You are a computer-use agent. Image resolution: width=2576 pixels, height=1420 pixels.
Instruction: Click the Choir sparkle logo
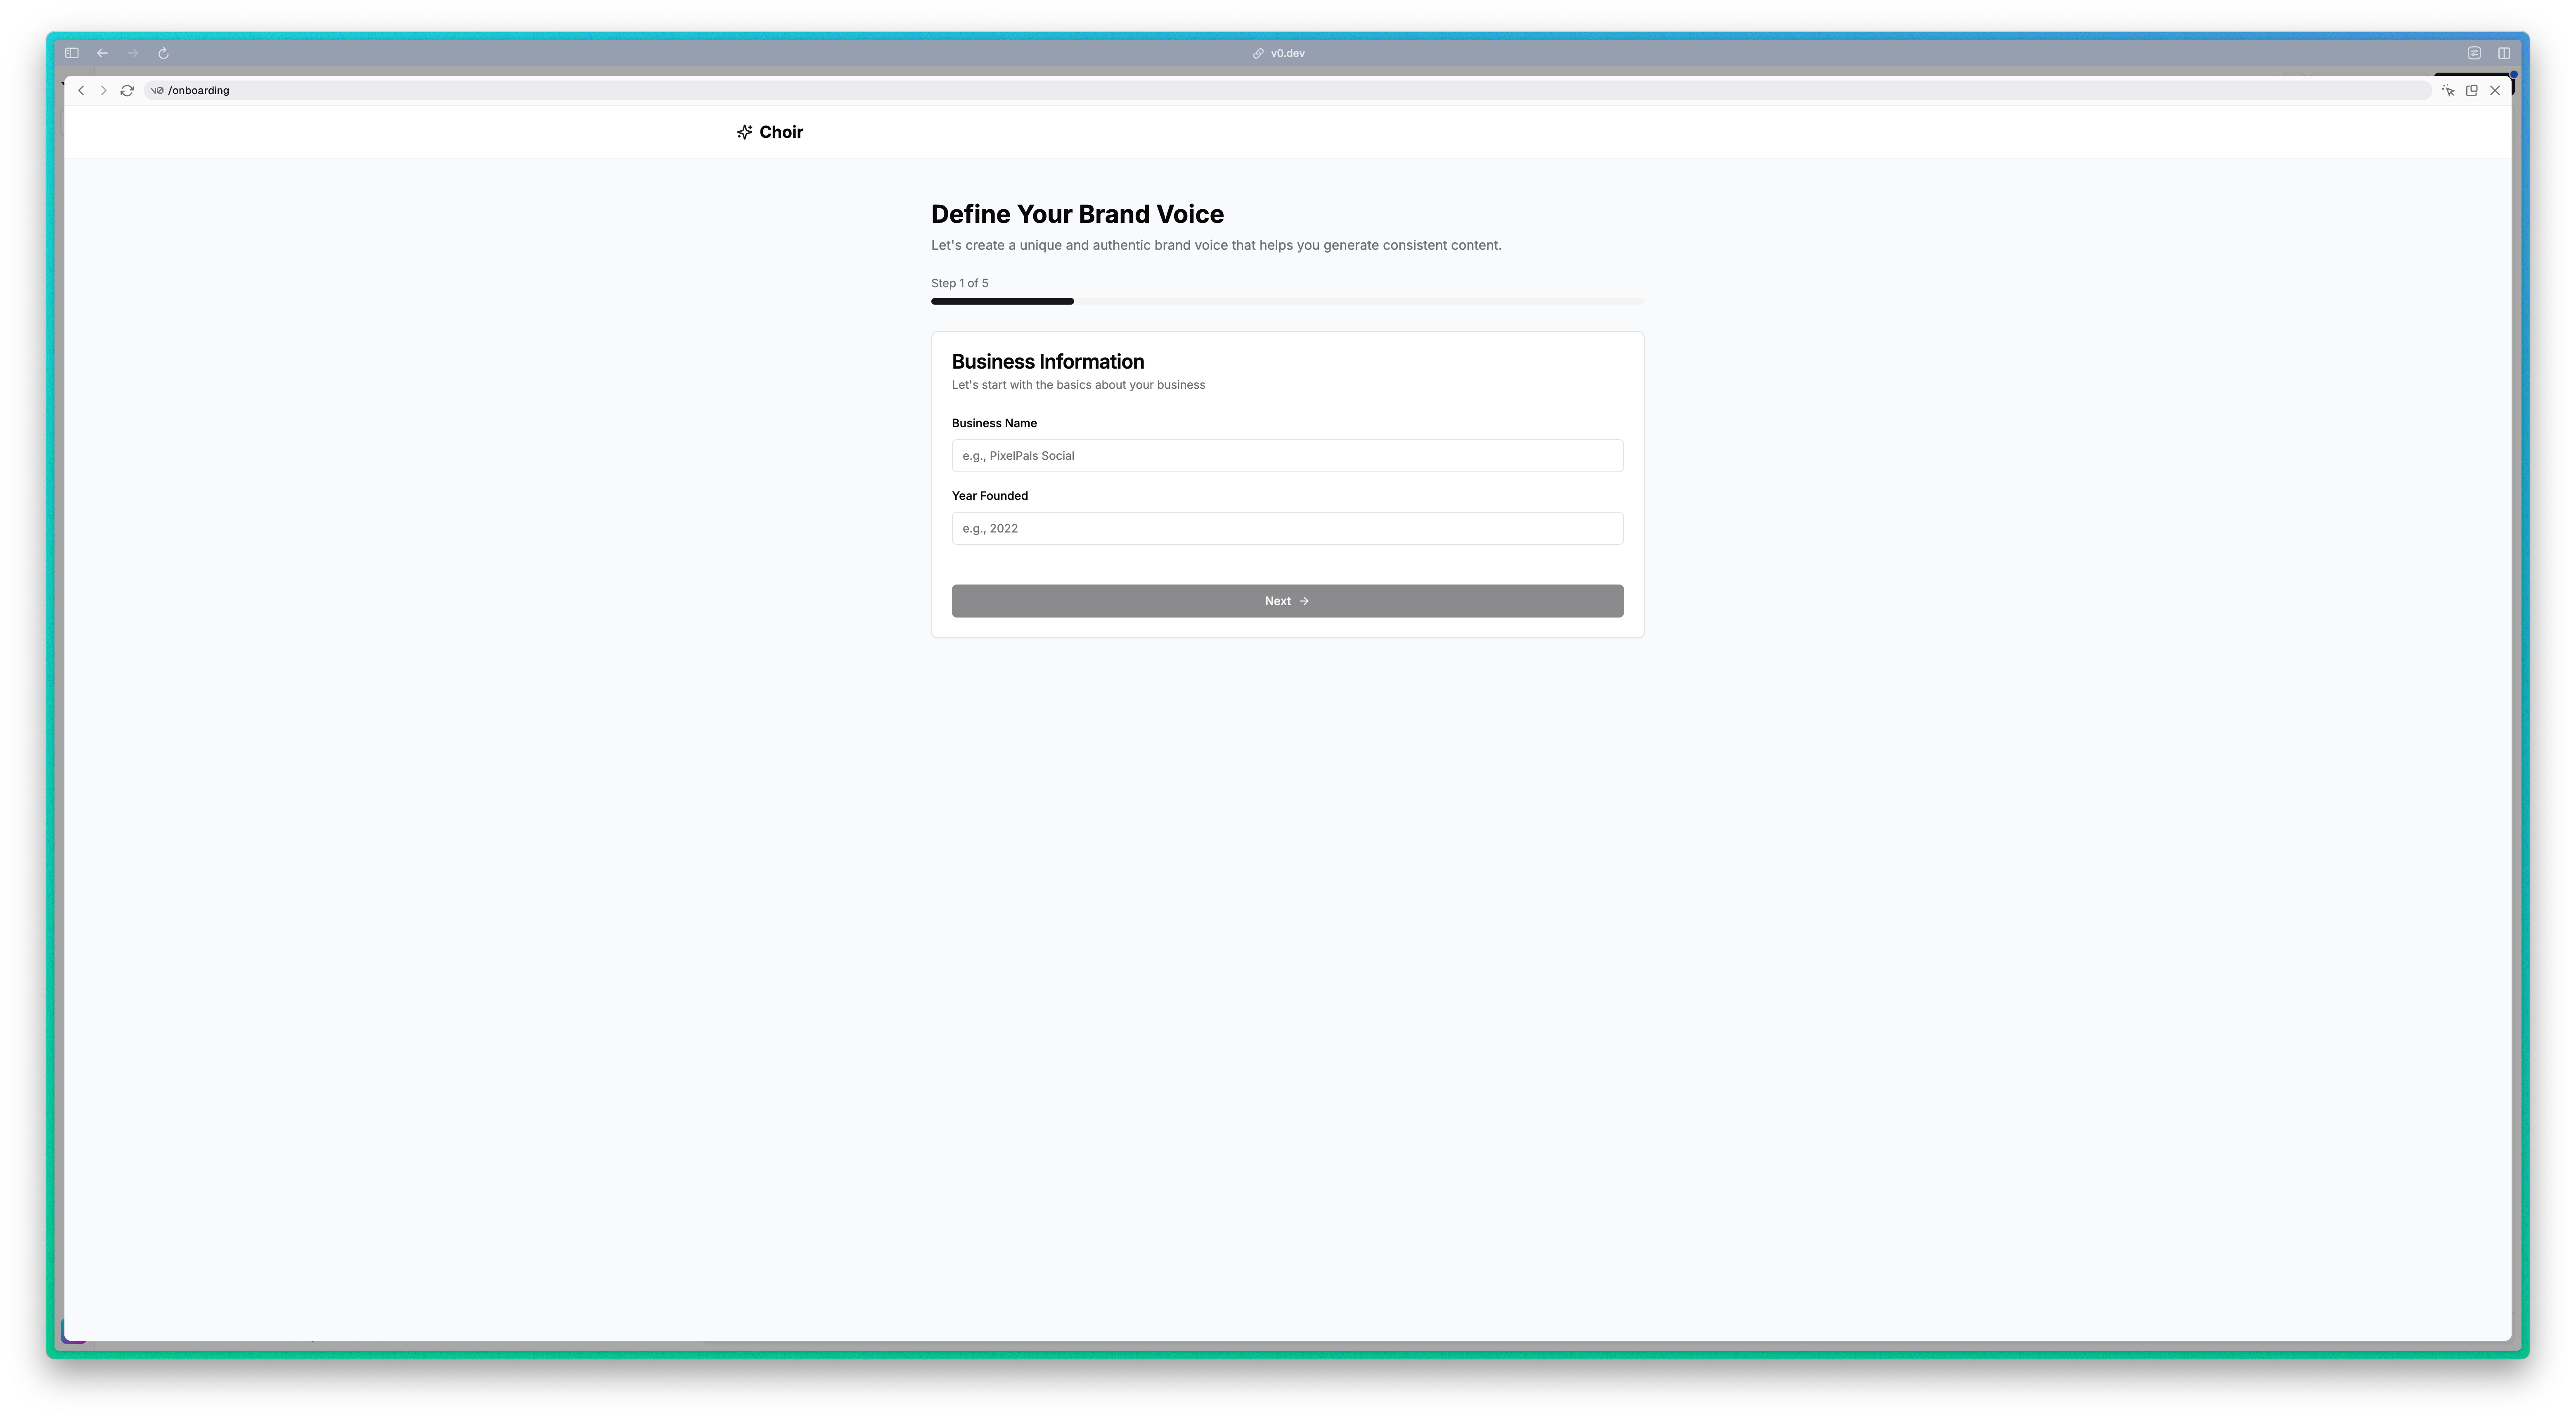point(744,132)
